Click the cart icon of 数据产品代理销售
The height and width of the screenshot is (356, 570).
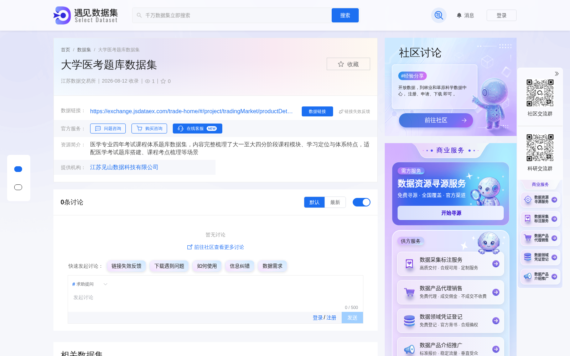point(409,293)
